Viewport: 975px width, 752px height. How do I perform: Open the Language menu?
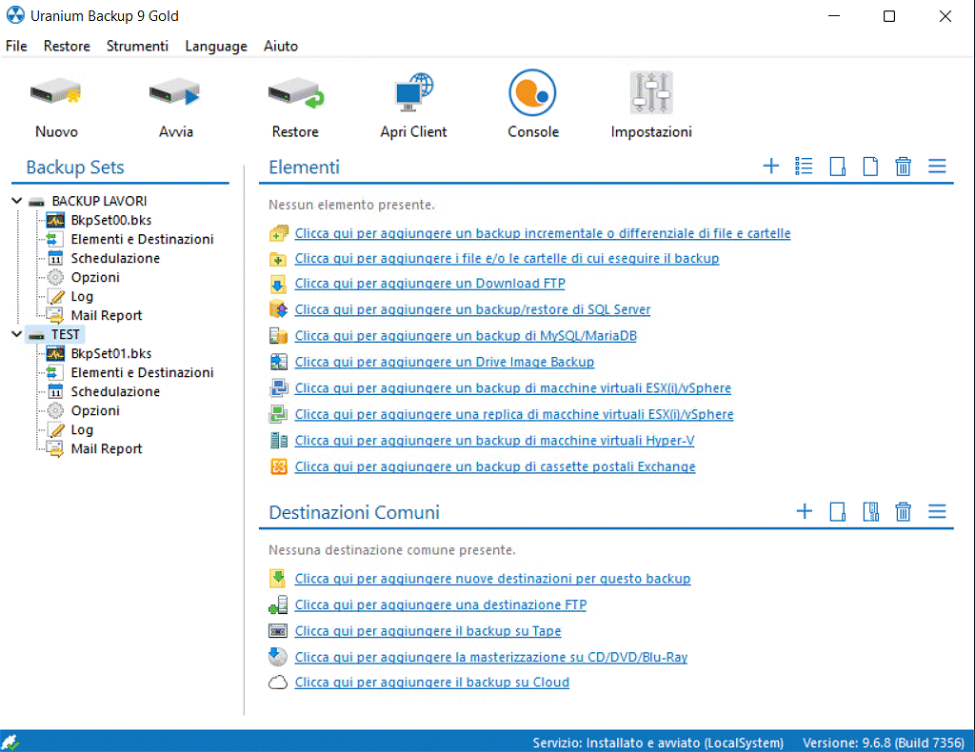pyautogui.click(x=216, y=46)
